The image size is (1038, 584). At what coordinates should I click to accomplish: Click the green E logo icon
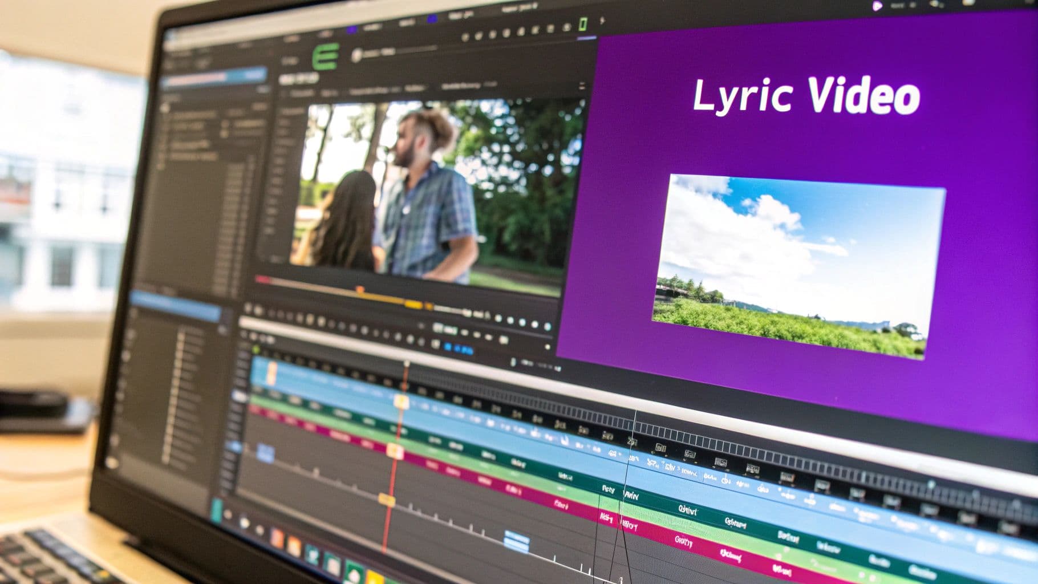tap(326, 56)
